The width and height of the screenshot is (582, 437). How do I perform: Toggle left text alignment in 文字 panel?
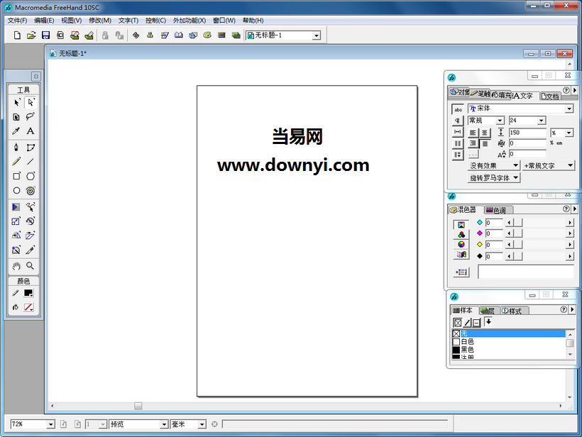473,131
